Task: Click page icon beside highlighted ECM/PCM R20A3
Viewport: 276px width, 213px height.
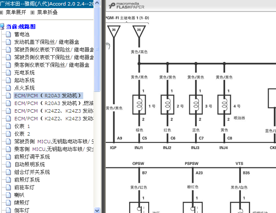Action: pyautogui.click(x=8, y=96)
